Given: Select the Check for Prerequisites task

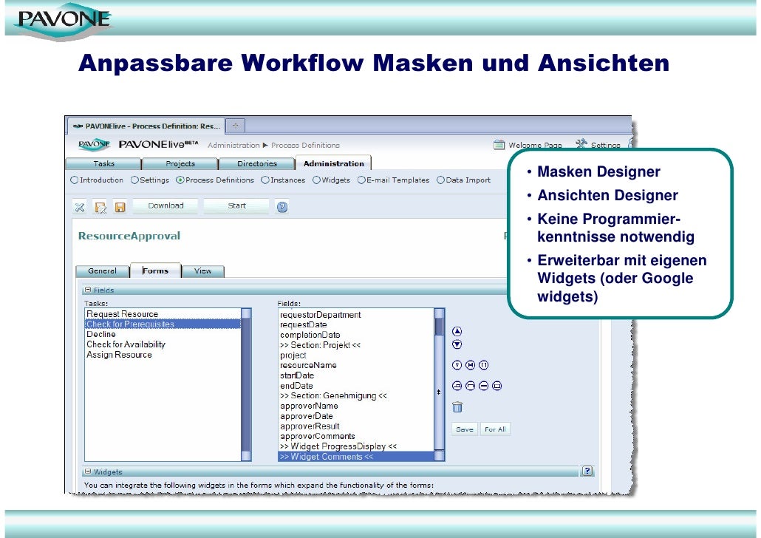Looking at the screenshot, I should click(x=163, y=324).
